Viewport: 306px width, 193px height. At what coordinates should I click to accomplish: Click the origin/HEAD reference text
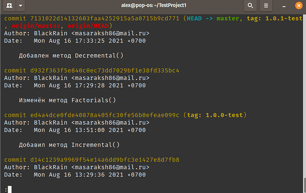click(x=88, y=26)
